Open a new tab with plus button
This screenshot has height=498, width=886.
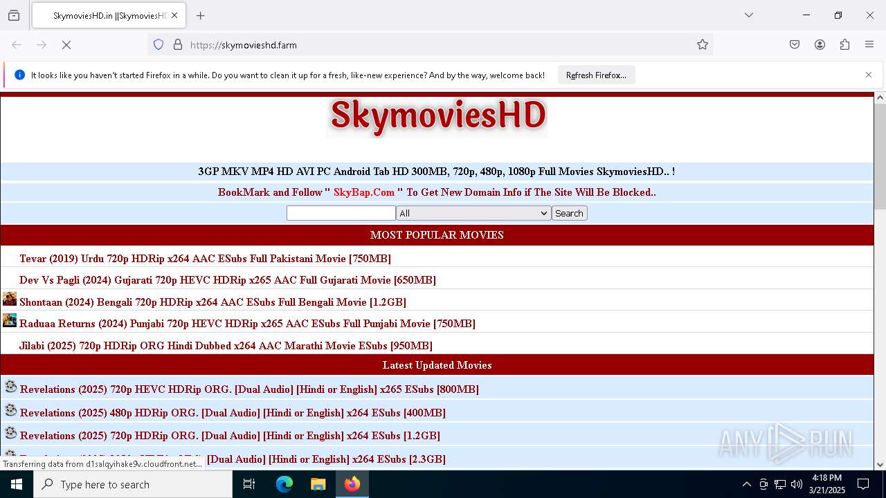point(201,15)
